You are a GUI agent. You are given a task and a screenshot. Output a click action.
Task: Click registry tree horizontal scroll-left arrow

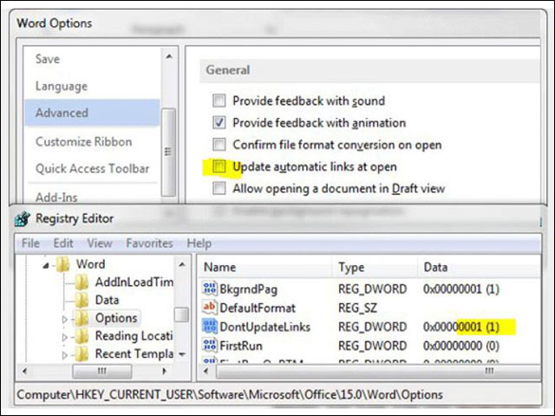tap(24, 372)
